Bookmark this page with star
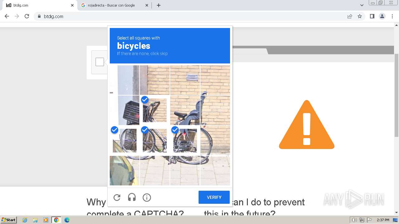 coord(360,16)
